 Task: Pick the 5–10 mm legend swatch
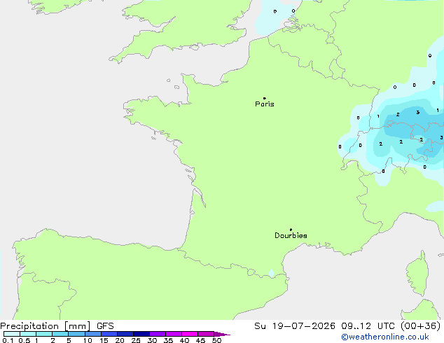click(x=76, y=334)
